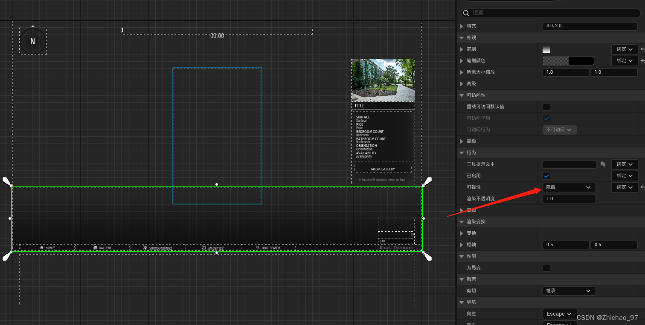Open the 剪切 dropdown showing 继承
645x325 pixels.
click(569, 290)
